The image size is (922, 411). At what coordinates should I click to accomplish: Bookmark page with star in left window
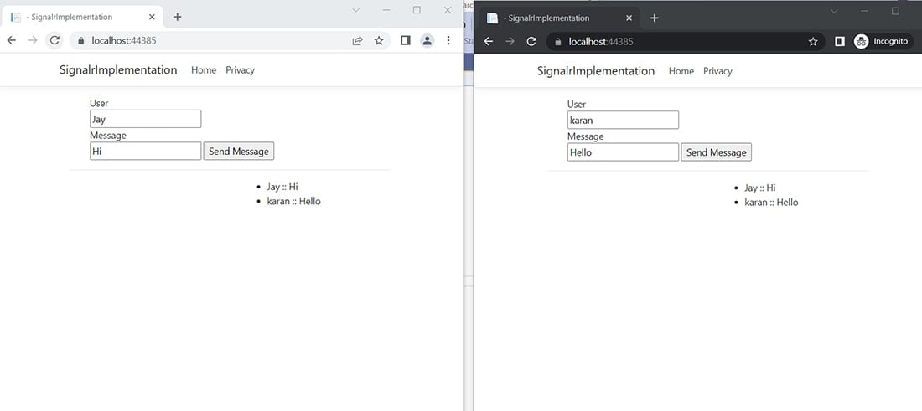[379, 40]
